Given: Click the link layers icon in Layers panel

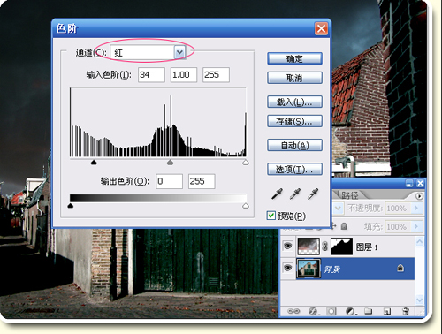Looking at the screenshot, I should [x=293, y=311].
